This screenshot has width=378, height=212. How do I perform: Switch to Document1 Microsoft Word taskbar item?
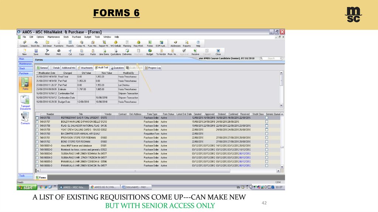(135, 187)
